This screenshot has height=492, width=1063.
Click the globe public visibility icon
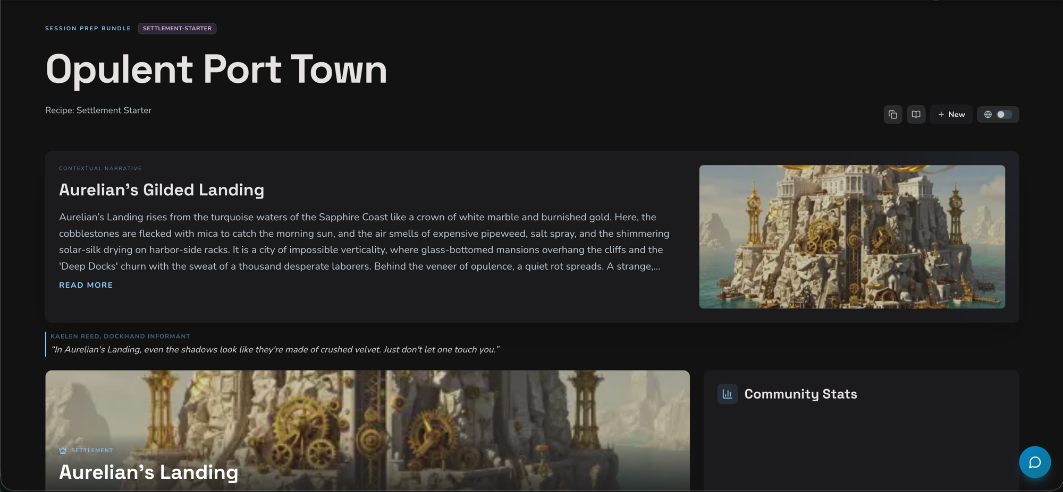988,115
